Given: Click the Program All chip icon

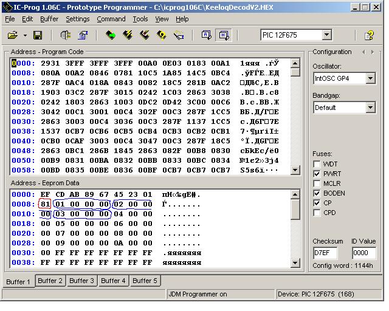Looking at the screenshot, I should [128, 35].
